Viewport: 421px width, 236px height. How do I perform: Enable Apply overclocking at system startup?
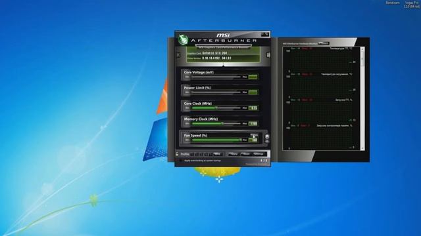point(181,161)
